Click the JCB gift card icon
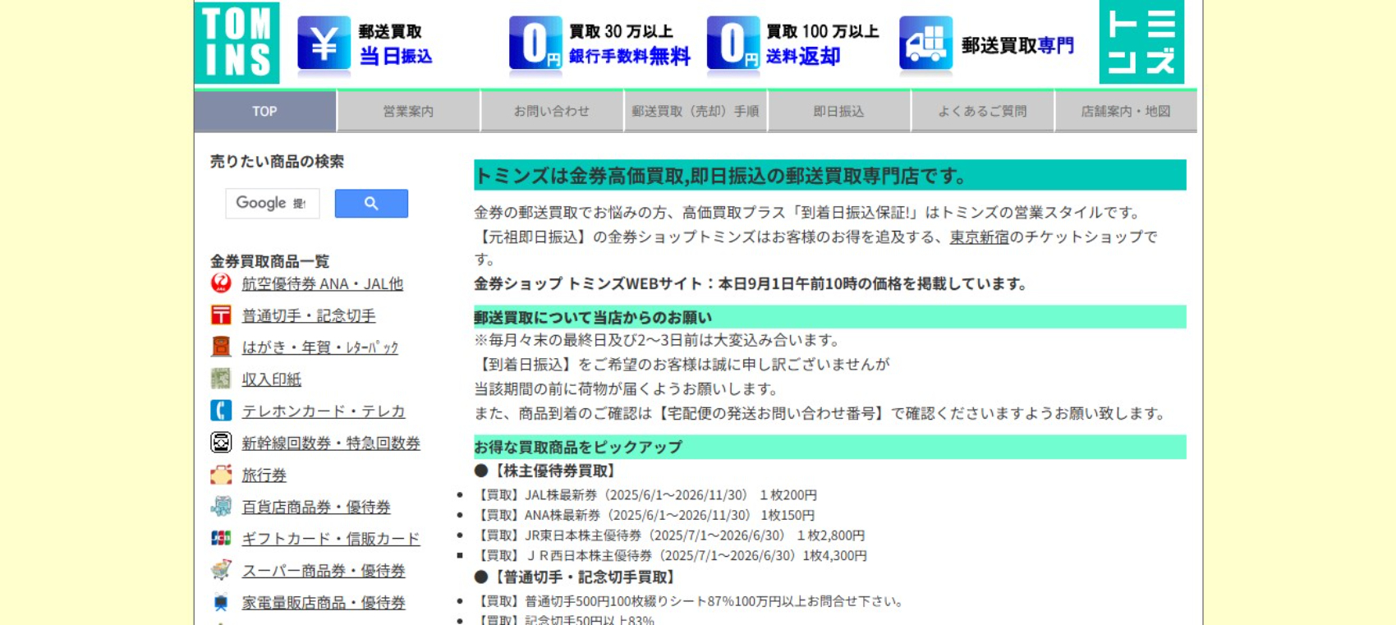 point(221,538)
